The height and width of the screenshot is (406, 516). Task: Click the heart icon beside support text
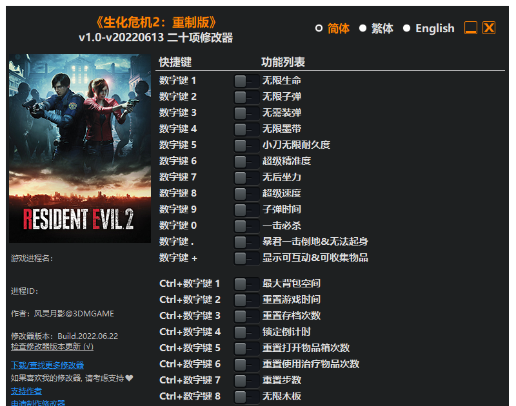pos(130,378)
